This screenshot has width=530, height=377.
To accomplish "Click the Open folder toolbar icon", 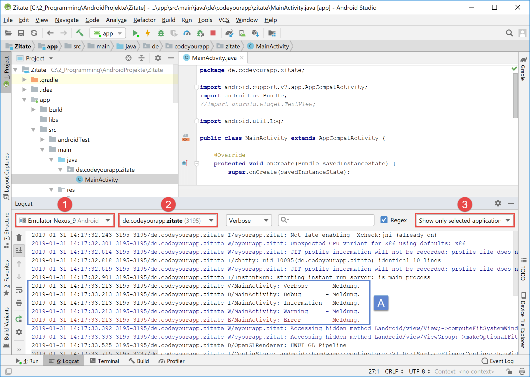I will pos(8,33).
